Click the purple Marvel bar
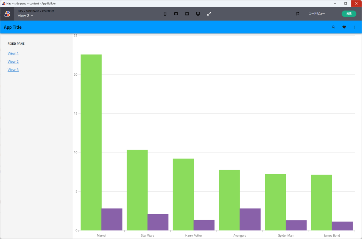This screenshot has width=362, height=239. tap(112, 219)
